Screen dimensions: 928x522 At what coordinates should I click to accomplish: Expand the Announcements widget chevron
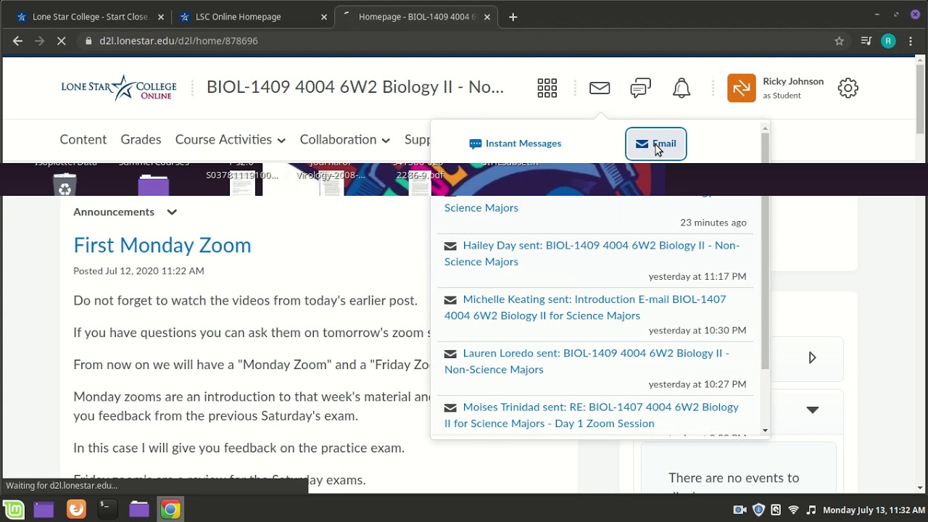tap(172, 212)
